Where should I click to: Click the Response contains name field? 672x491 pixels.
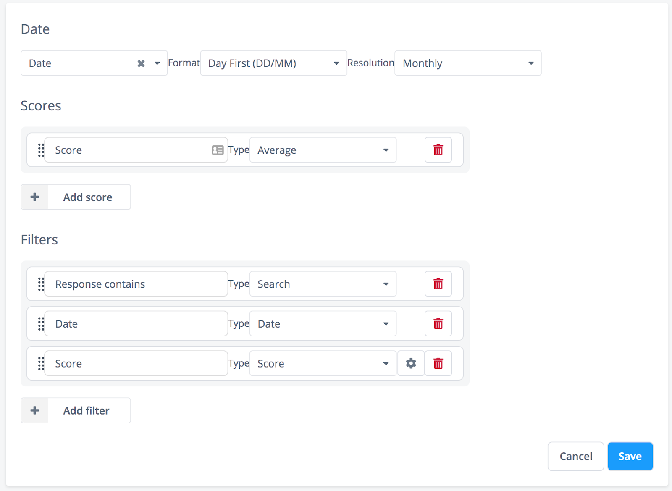click(x=136, y=284)
